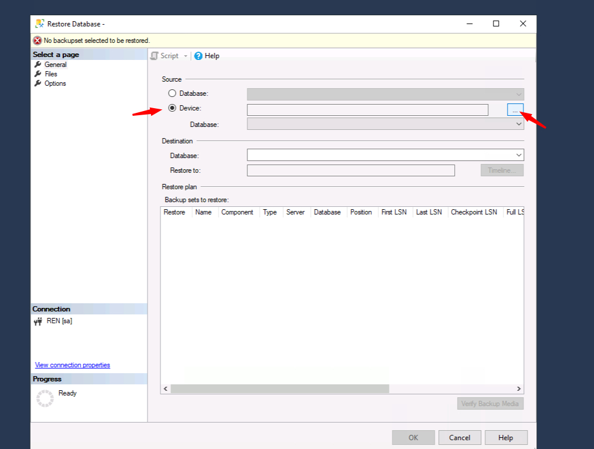Click the Script toolbar icon

155,56
